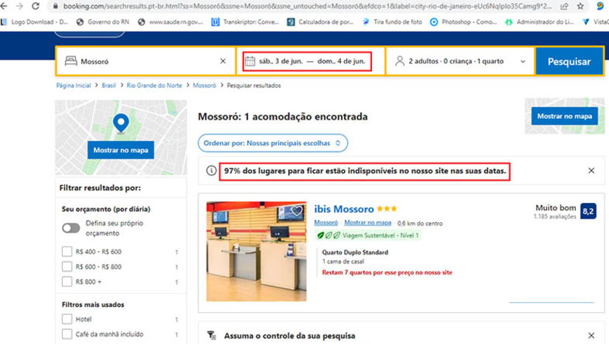609x344 pixels.
Task: Click the Pesquisar search button
Action: [569, 61]
